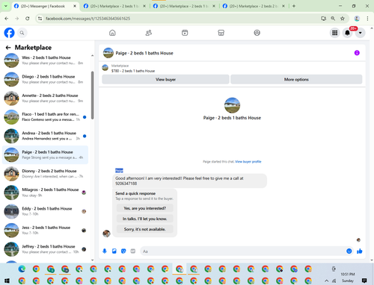Open the Friends icon in top navigation
The height and width of the screenshot is (285, 374).
point(149,33)
